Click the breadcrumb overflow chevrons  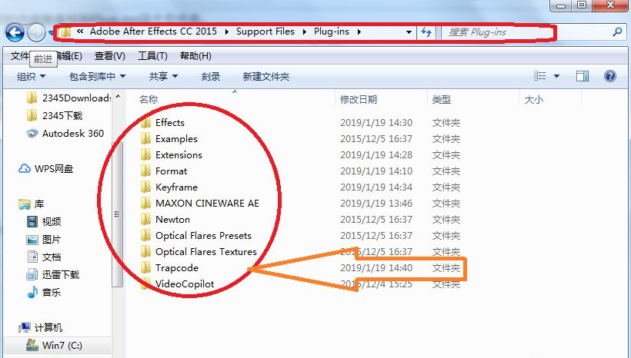(x=80, y=31)
